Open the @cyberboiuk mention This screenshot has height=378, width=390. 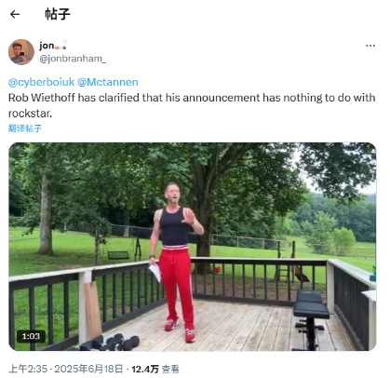pyautogui.click(x=41, y=82)
